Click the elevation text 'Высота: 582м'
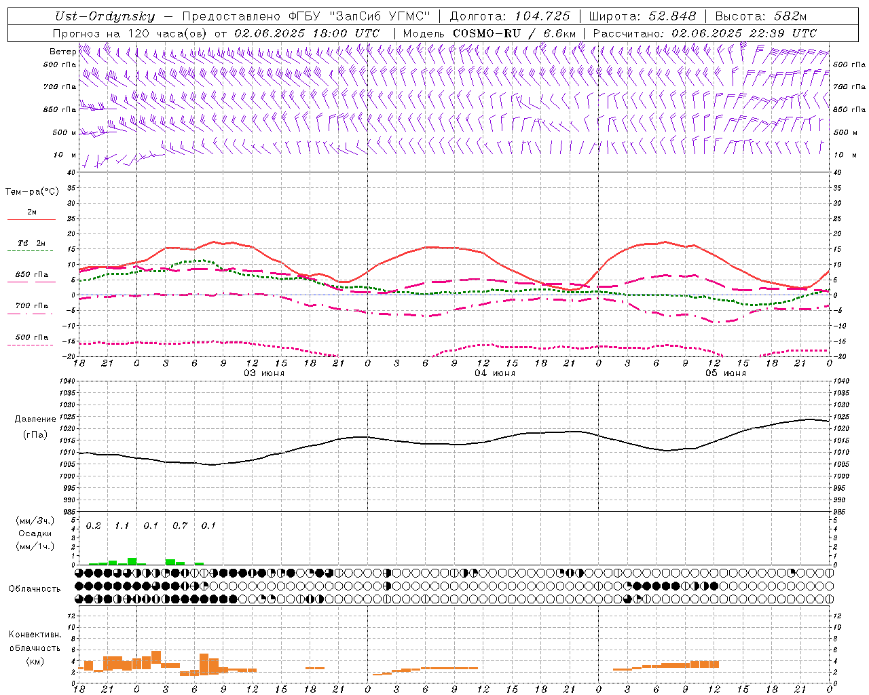Viewport: 869px width, 695px height. [x=761, y=16]
